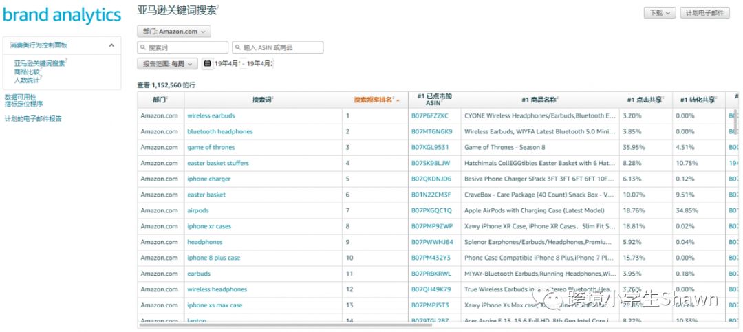Click the 计划电子邮件 button
This screenshot has width=743, height=332.
pos(704,13)
